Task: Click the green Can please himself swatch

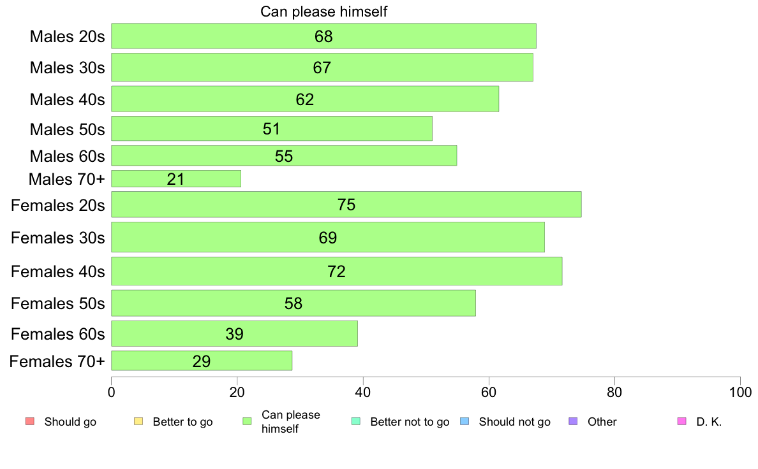Action: tap(247, 421)
